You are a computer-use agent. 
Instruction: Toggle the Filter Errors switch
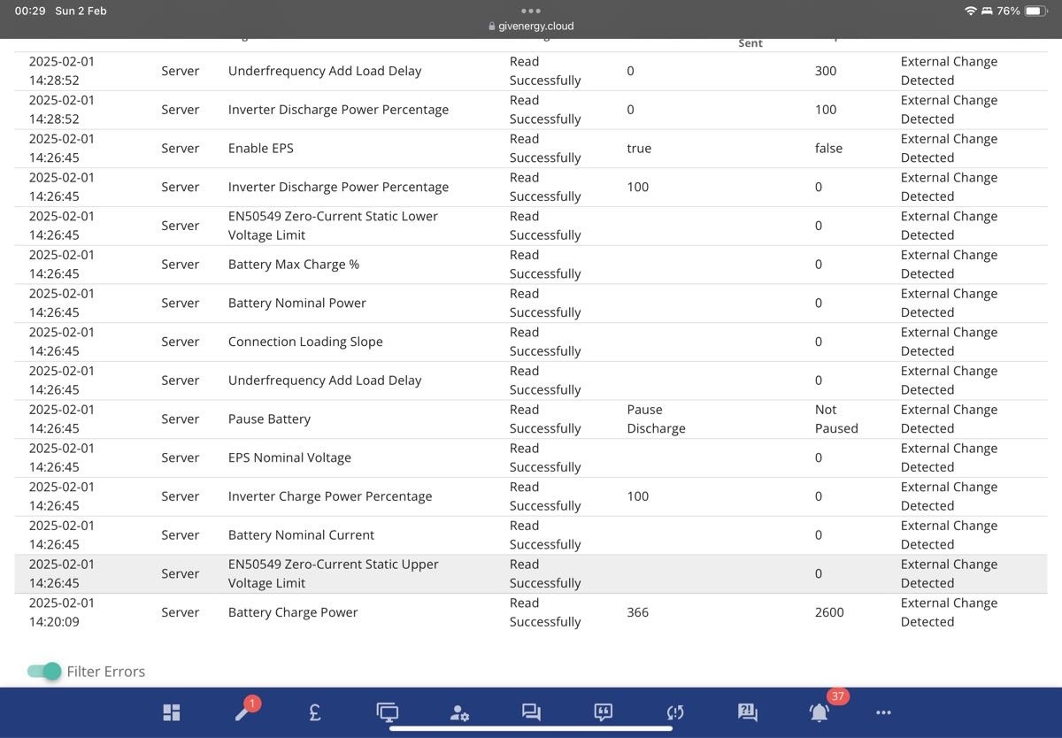44,671
